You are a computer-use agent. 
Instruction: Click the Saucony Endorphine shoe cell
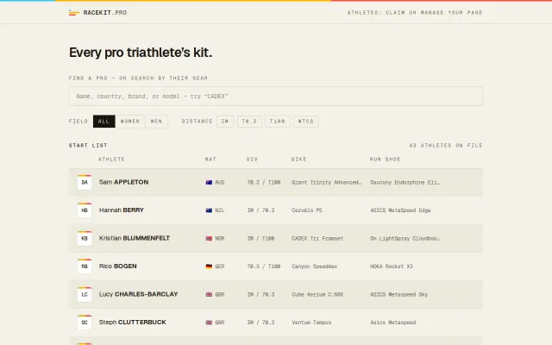(x=405, y=182)
